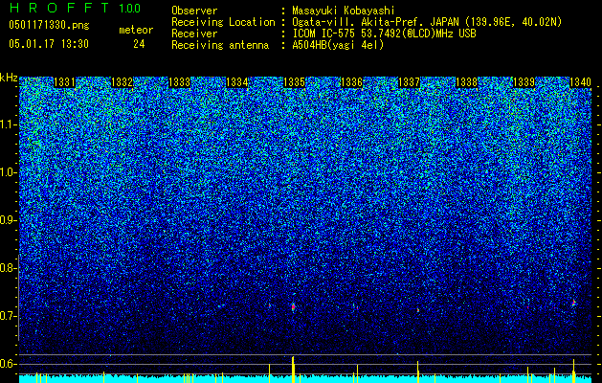The width and height of the screenshot is (602, 383).
Task: Click the 1339 time marker
Action: (x=524, y=82)
